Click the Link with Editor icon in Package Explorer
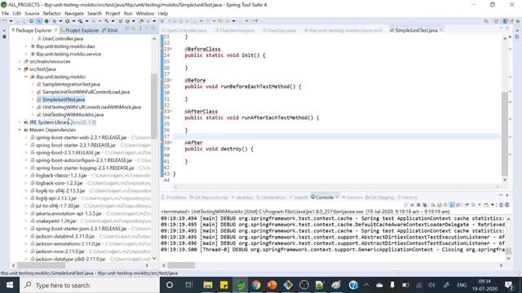 134,30
